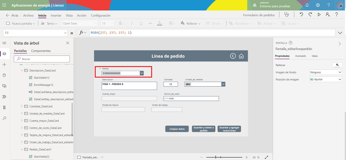The width and height of the screenshot is (346, 160).
Task: Switch to the Componentes tab
Action: pyautogui.click(x=41, y=51)
